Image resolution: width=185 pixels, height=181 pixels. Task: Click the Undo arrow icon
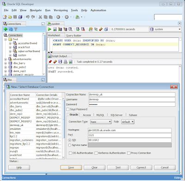click(x=28, y=17)
